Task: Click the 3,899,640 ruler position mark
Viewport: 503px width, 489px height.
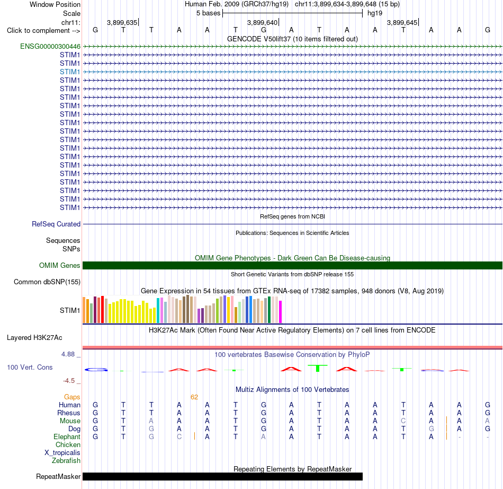Action: [263, 22]
